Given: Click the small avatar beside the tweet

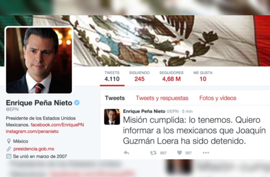Looking at the screenshot, I should click(x=112, y=117).
